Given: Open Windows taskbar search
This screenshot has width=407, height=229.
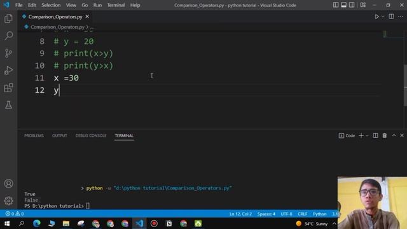Looking at the screenshot, I should 22,223.
